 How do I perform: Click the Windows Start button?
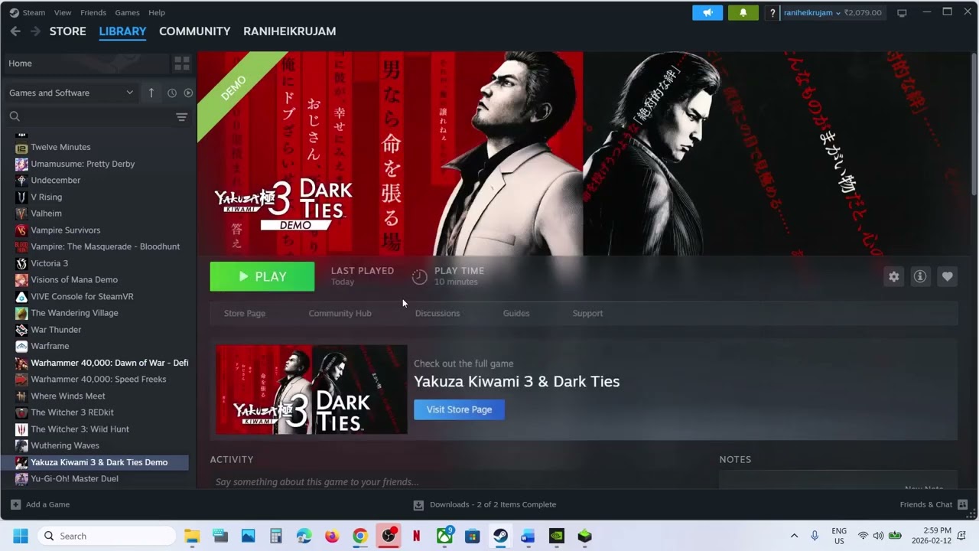pyautogui.click(x=21, y=536)
